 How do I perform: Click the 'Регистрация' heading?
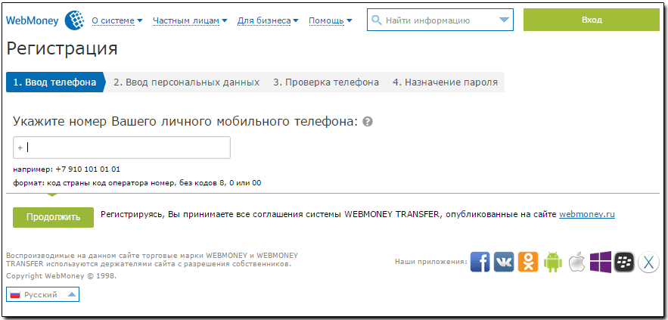62,48
